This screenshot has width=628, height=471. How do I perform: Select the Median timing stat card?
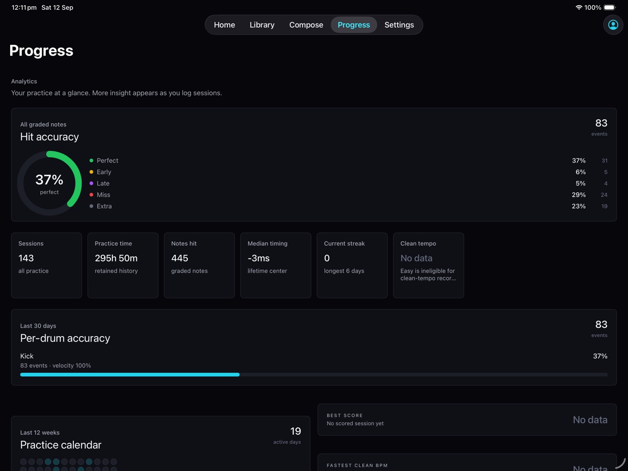(x=276, y=265)
